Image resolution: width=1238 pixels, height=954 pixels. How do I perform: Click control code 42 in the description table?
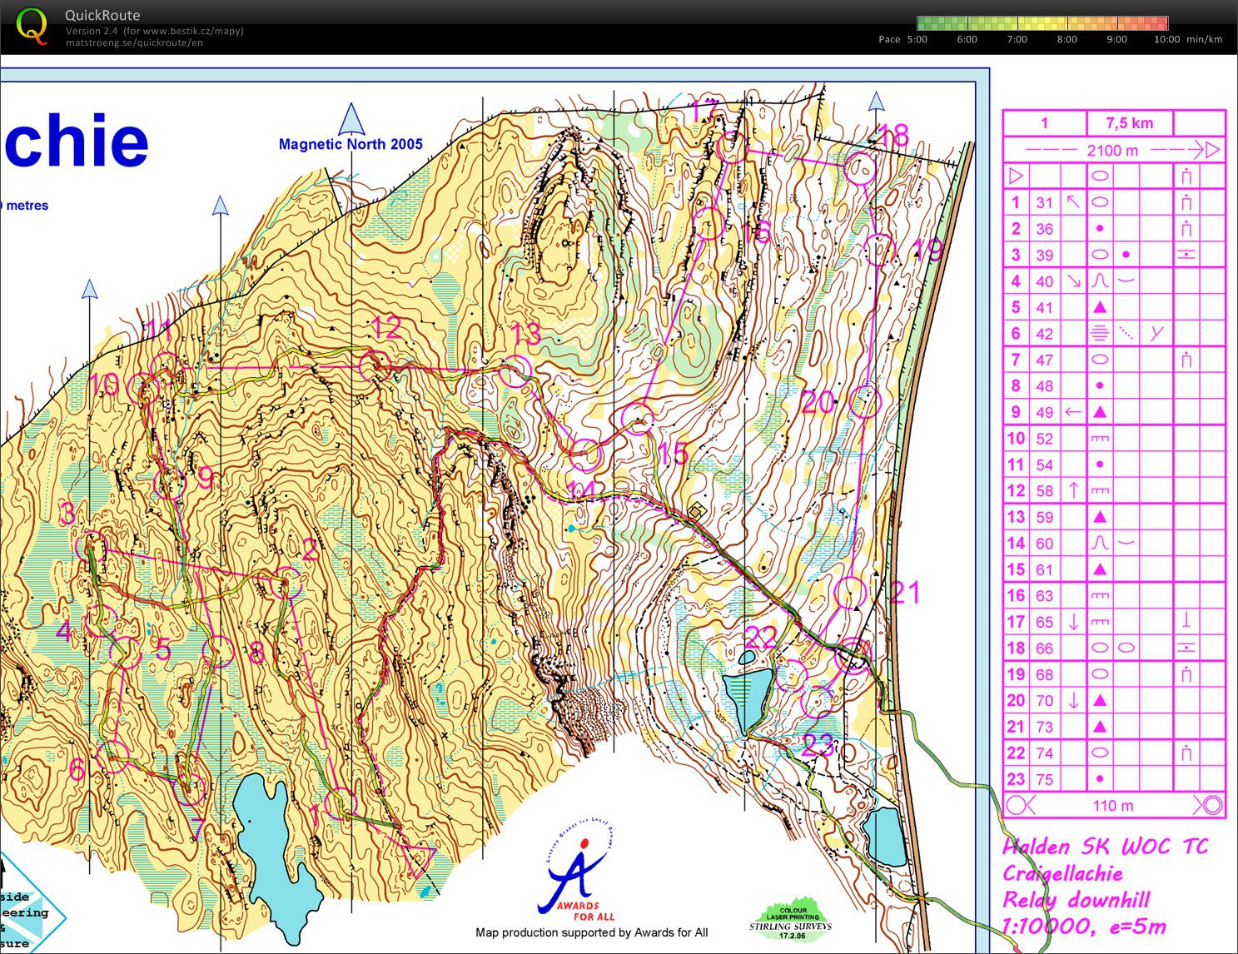1044,334
